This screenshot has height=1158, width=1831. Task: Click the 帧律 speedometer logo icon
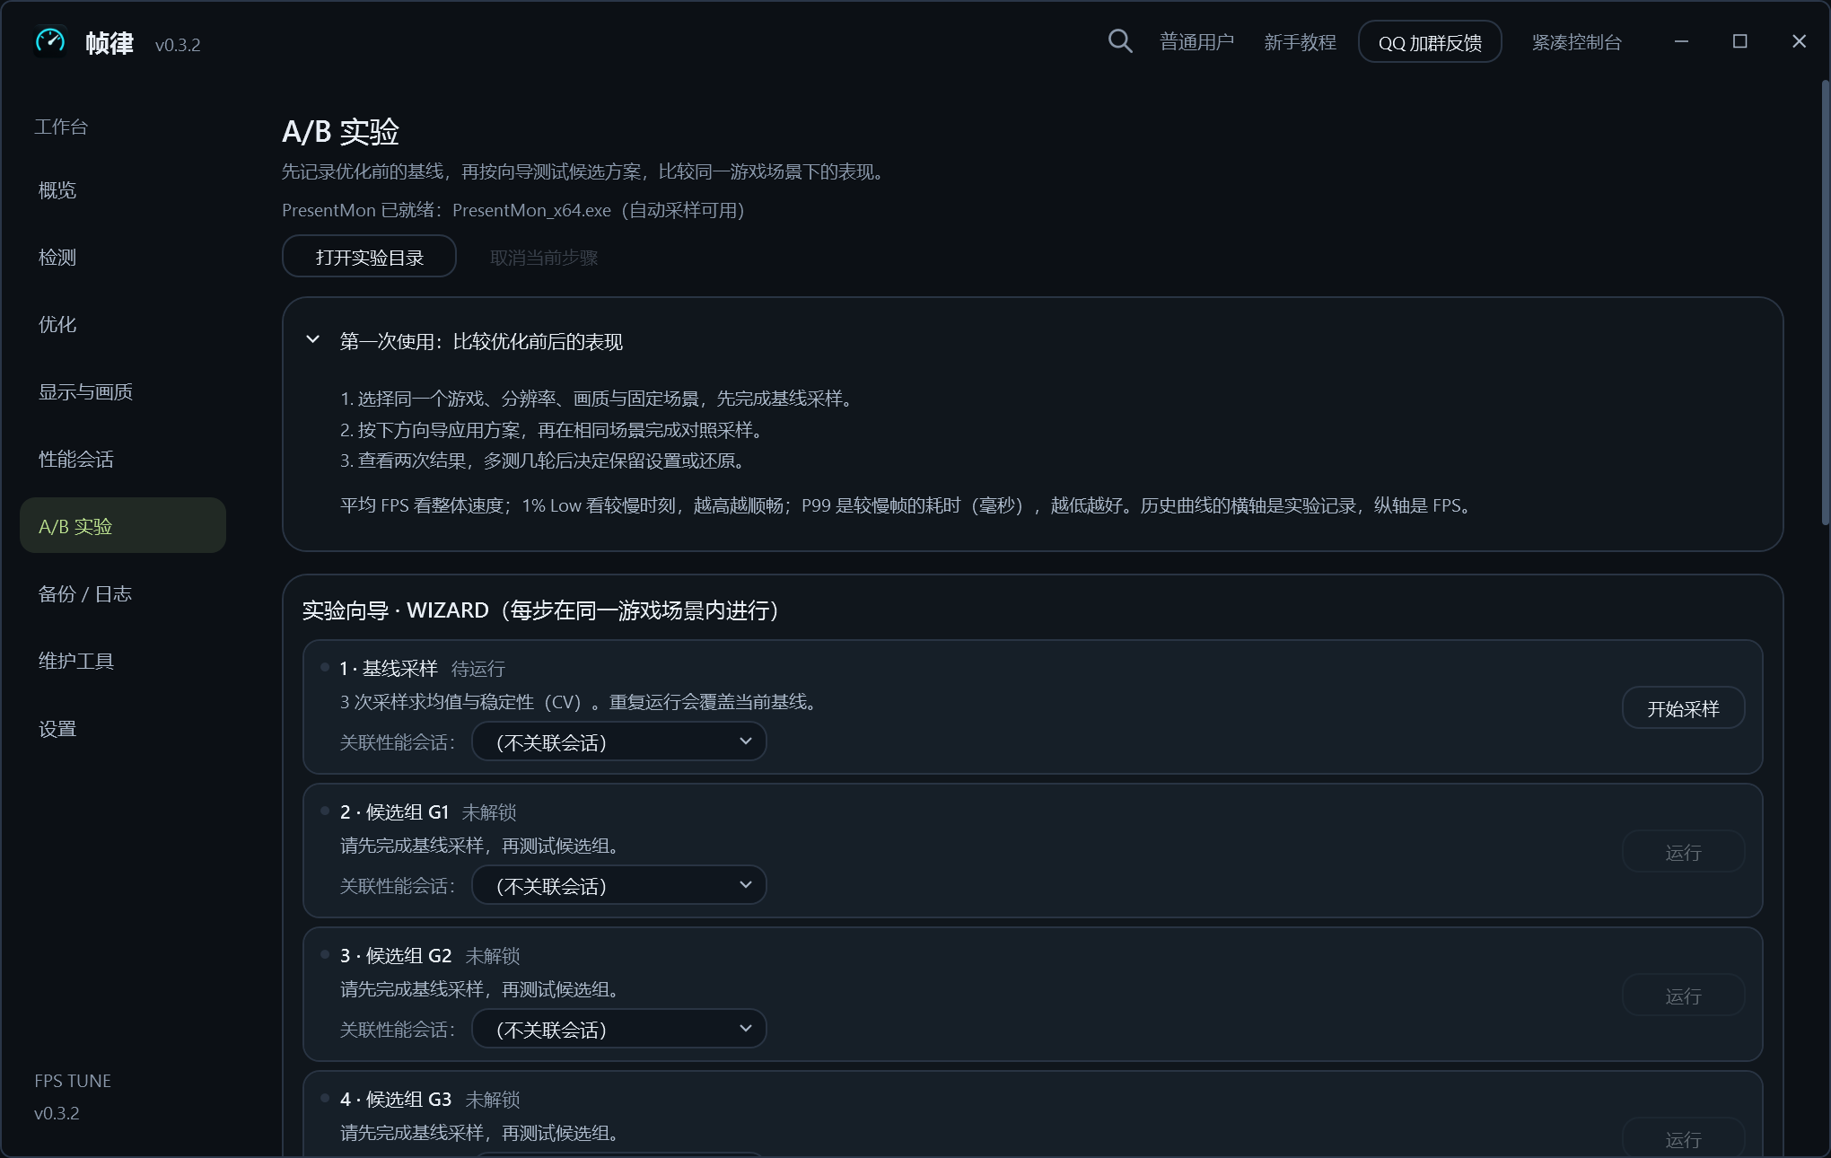tap(50, 41)
